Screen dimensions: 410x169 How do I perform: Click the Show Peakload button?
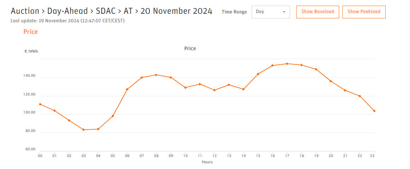coord(364,12)
